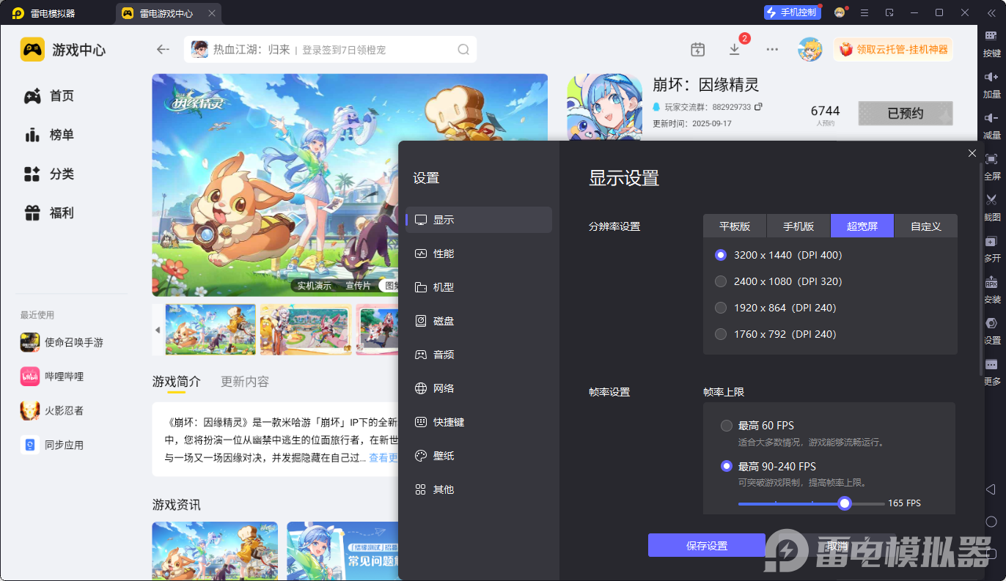The height and width of the screenshot is (581, 1006).
Task: Click the 手机控制 button in the title bar
Action: coord(793,12)
